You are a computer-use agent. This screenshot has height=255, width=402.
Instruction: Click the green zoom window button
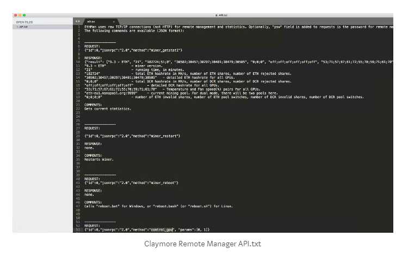(24, 15)
